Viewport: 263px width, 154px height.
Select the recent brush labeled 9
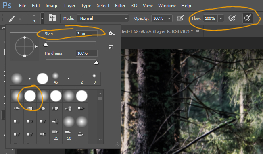coord(94,78)
